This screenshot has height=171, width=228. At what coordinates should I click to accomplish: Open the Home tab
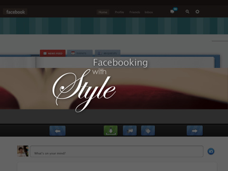point(103,12)
